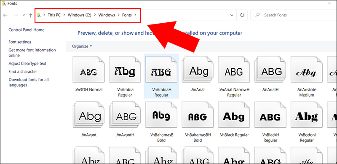Click Windows (C:) in the breadcrumb path
This screenshot has width=337, height=164.
80,15
